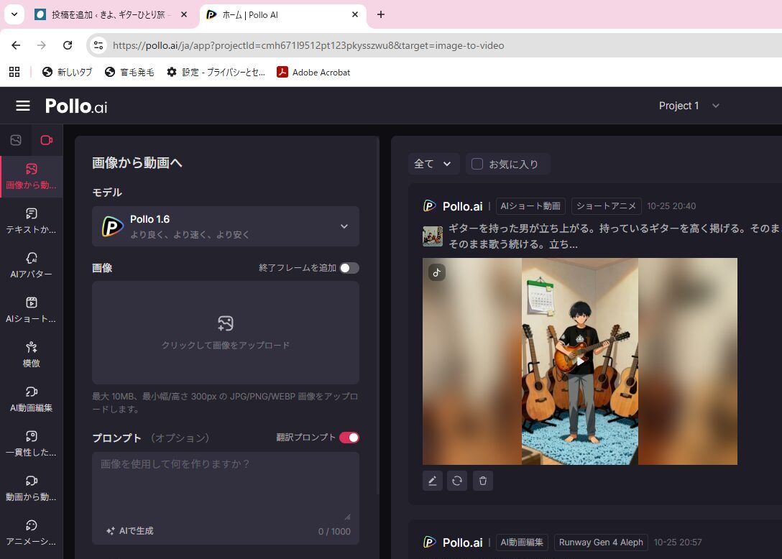Open the Adobe Acrobat bookmark
Viewport: 782px width, 559px height.
pos(313,72)
